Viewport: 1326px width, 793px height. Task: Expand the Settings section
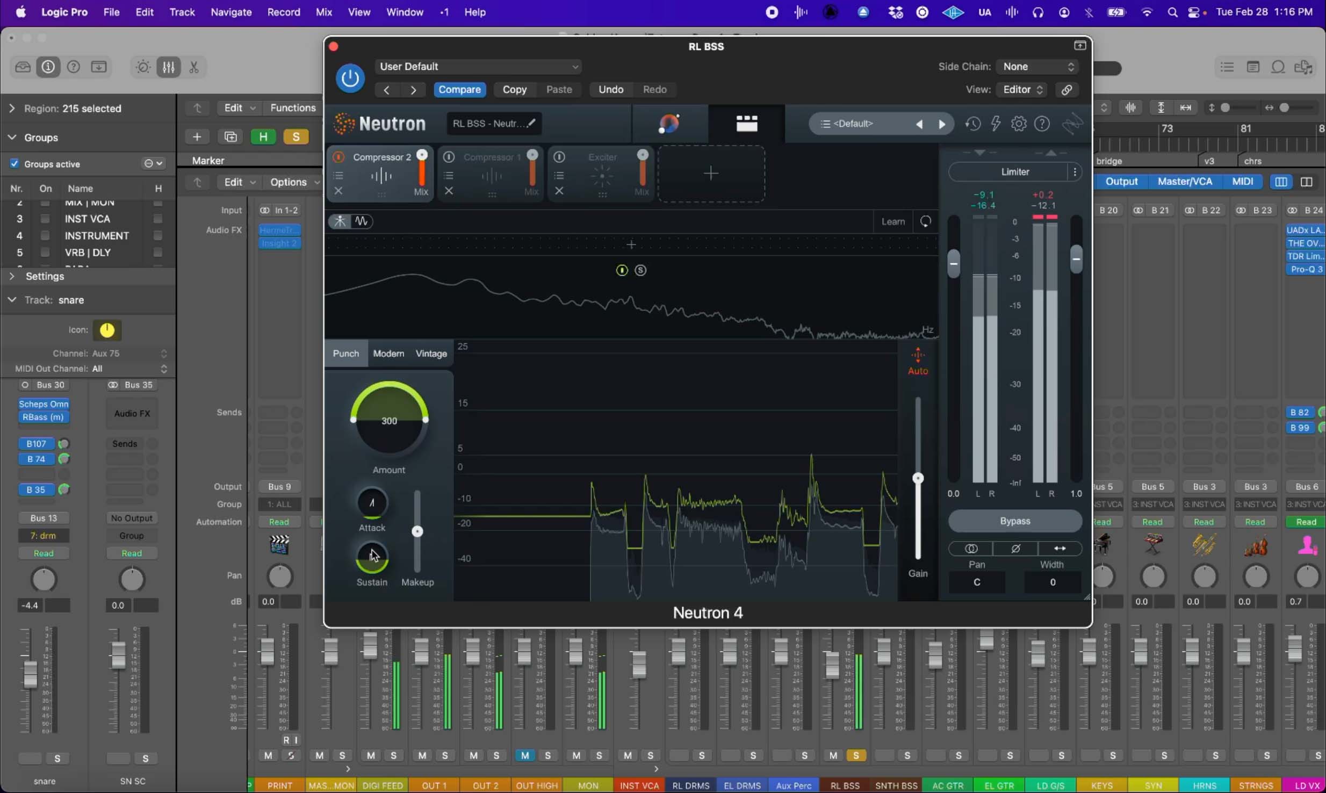(x=12, y=276)
